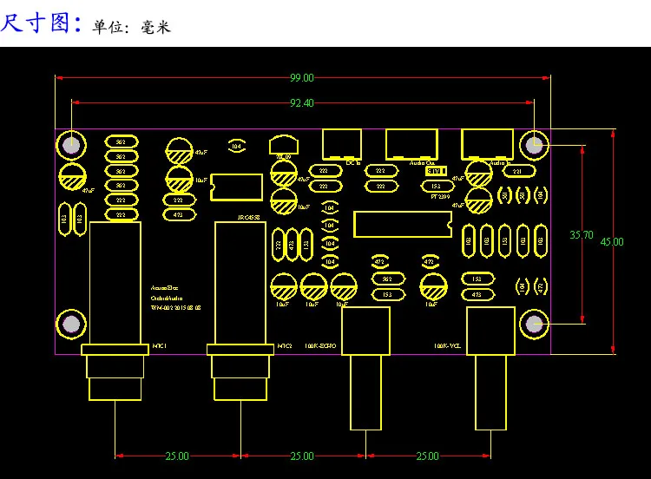The image size is (651, 479).
Task: Click the DC In connector label
Action: point(353,163)
